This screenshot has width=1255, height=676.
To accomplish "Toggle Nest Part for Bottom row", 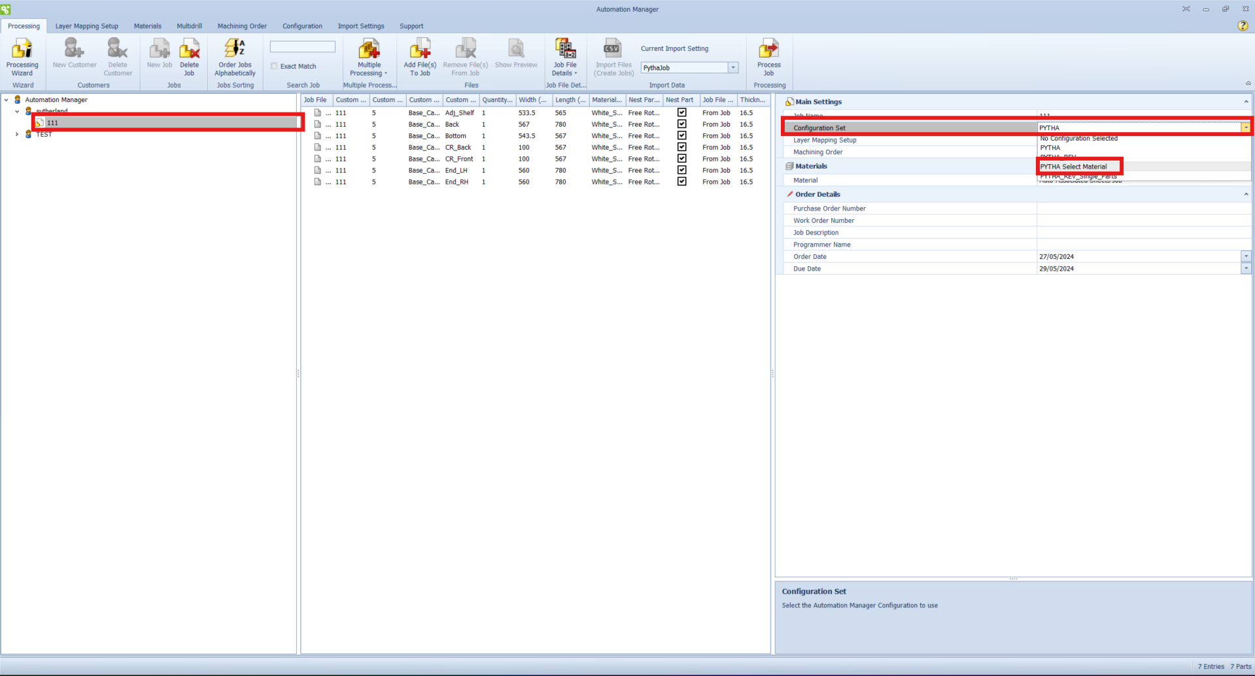I will point(681,135).
